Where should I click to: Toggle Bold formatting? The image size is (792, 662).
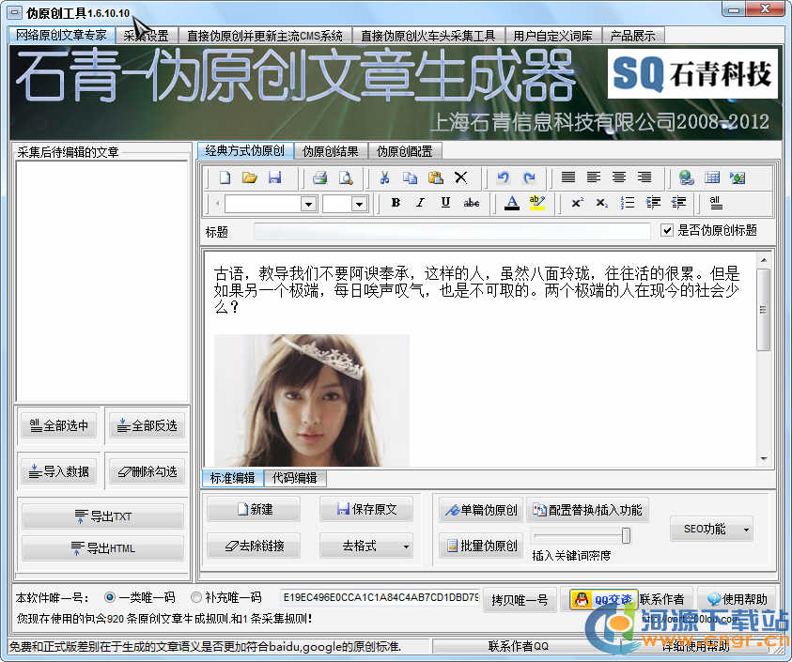pyautogui.click(x=396, y=203)
